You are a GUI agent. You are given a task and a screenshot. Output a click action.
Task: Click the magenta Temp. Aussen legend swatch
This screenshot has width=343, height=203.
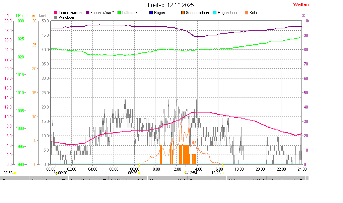[x=56, y=13]
